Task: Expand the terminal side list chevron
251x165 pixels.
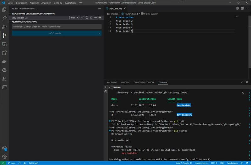Action: click(x=106, y=87)
